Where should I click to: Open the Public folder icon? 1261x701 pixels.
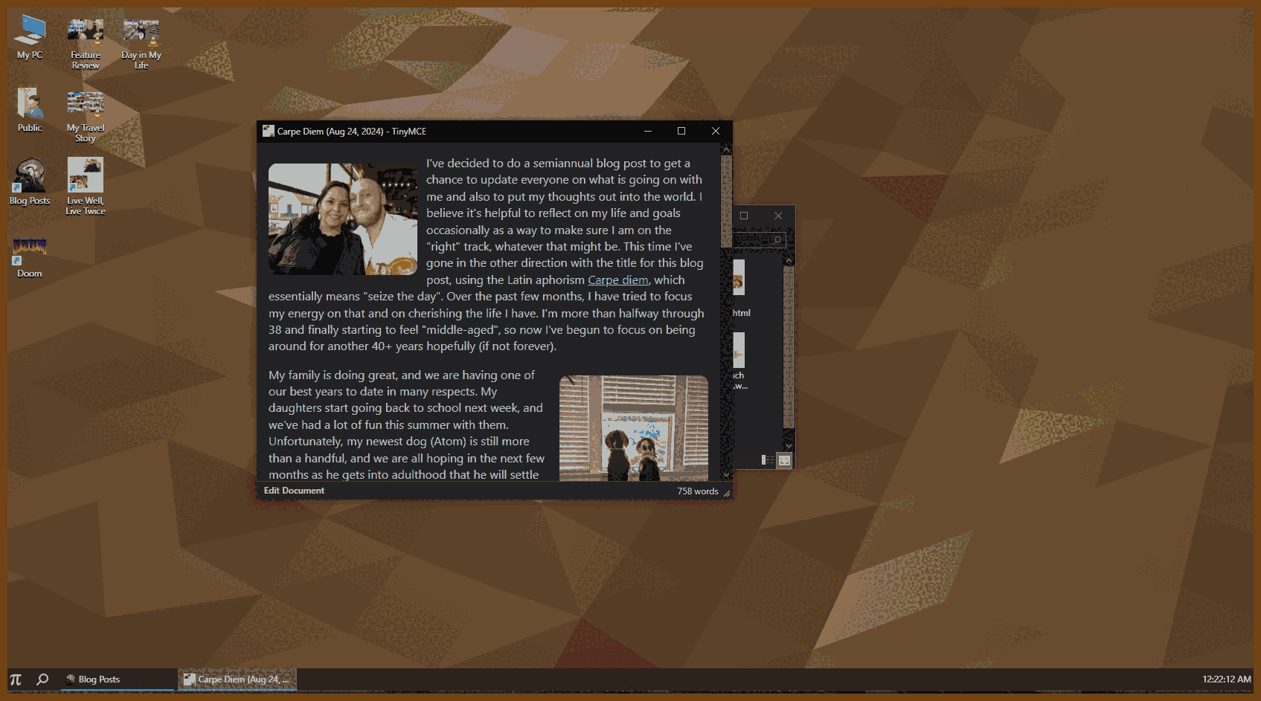tap(30, 108)
